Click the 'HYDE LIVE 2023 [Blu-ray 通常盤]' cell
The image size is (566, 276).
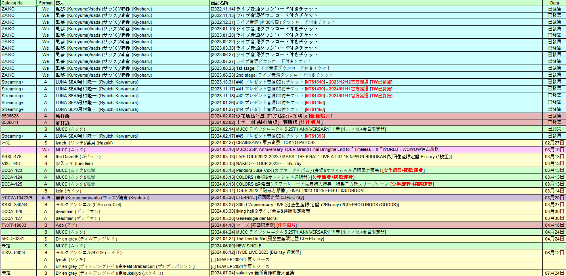(376, 252)
